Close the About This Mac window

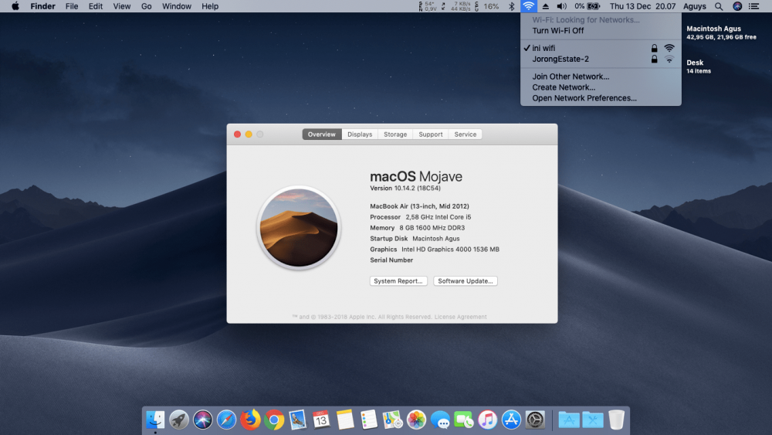237,134
